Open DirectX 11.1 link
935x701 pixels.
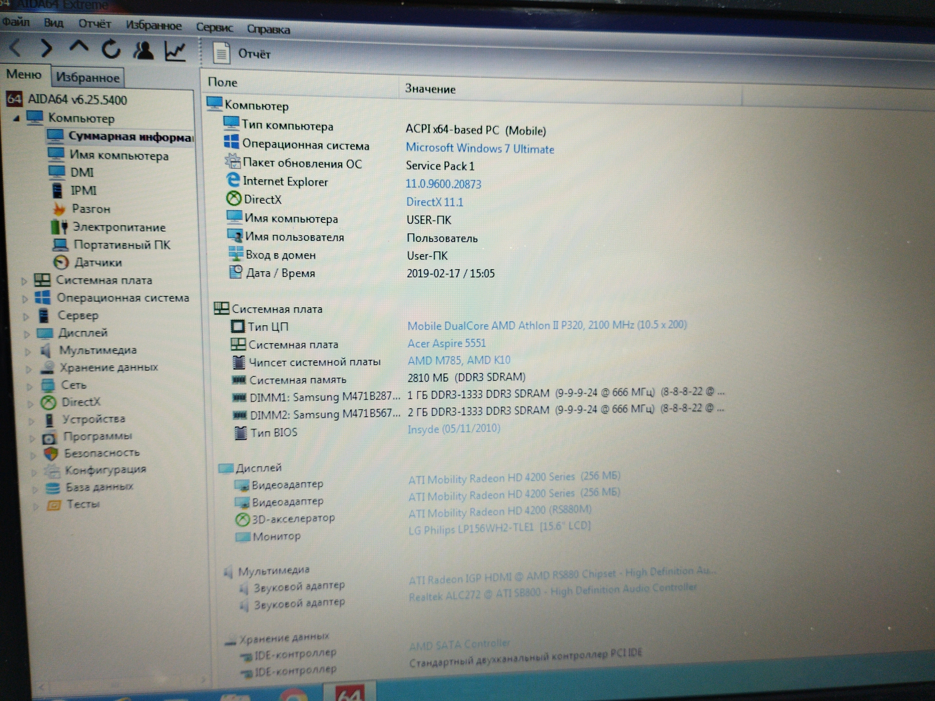pyautogui.click(x=434, y=202)
